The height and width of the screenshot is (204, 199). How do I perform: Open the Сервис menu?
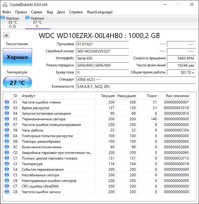[37, 12]
